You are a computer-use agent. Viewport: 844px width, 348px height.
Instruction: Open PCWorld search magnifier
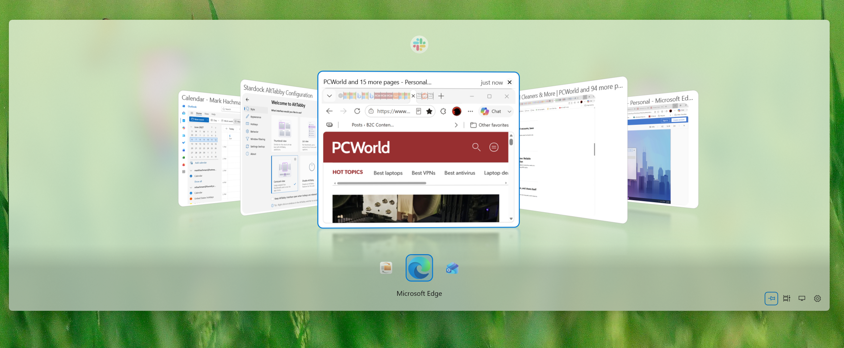[476, 147]
